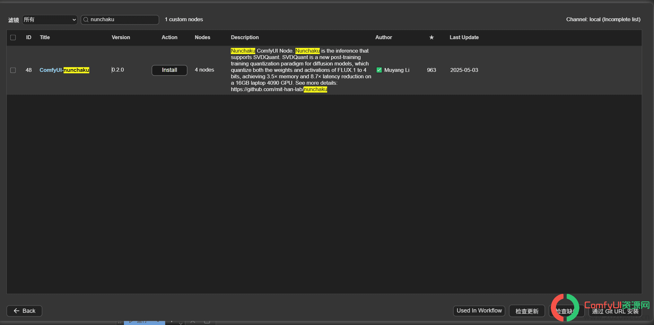
Task: Click the 1 custom nodes count label
Action: tap(184, 19)
